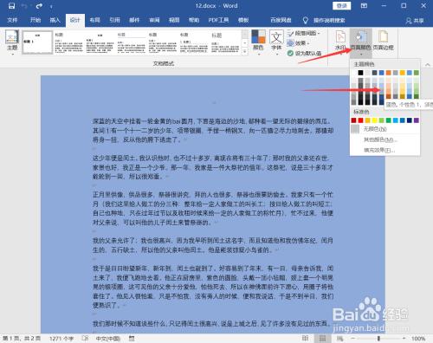433x343 pixels.
Task: Click the 1271 个字 word count
Action: click(x=61, y=339)
